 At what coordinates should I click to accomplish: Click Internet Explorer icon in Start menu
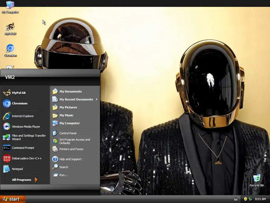7,116
